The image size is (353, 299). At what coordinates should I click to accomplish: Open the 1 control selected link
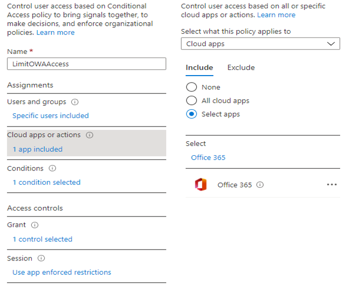(43, 239)
